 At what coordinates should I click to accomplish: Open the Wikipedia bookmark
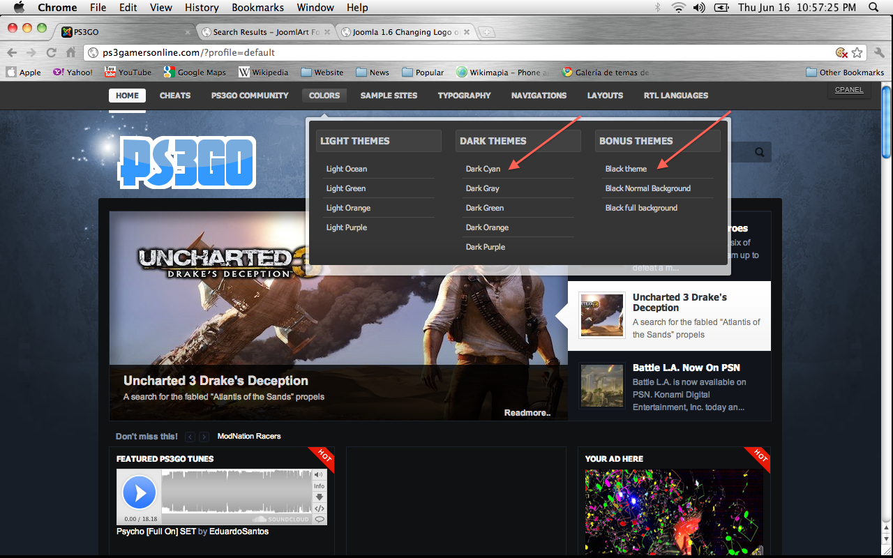click(263, 72)
